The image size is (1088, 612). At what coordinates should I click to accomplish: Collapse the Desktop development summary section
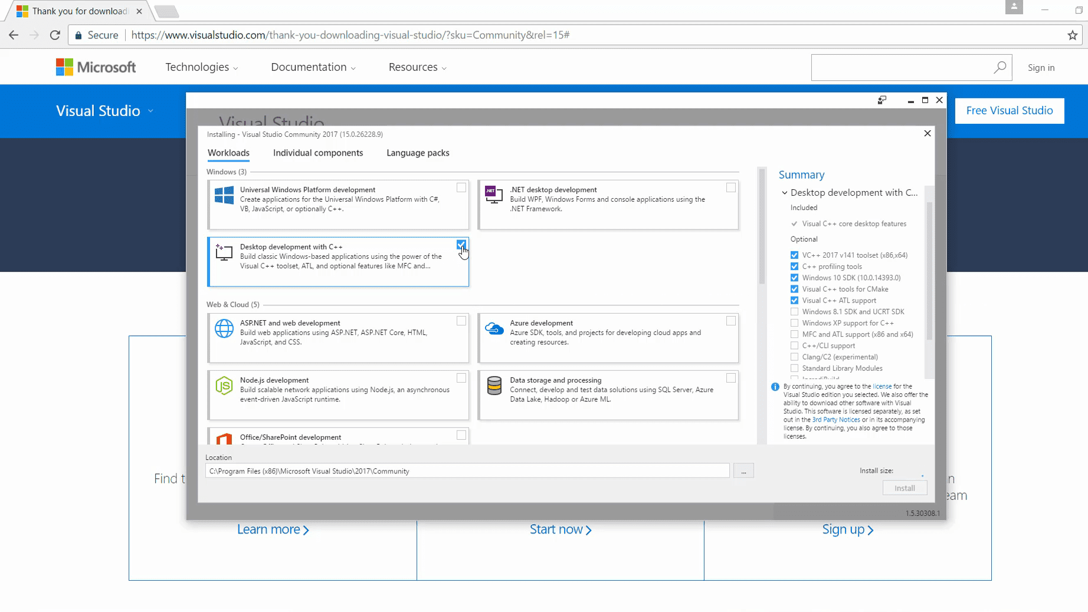(x=784, y=193)
